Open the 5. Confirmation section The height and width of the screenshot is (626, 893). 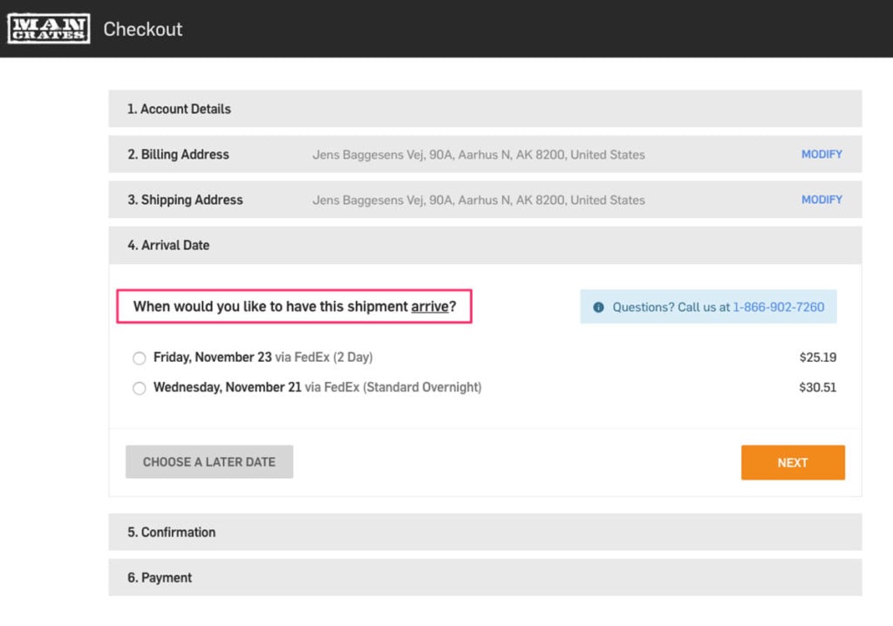pos(485,532)
